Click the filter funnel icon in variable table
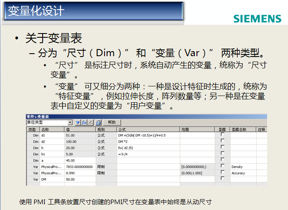The image size is (288, 210). pos(78,122)
